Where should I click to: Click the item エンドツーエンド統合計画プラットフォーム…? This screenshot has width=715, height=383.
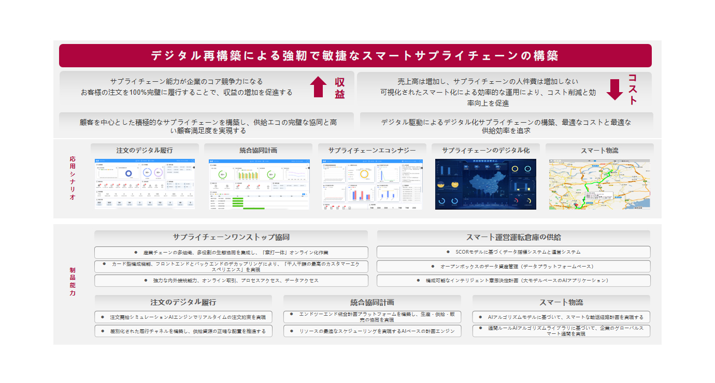click(372, 317)
